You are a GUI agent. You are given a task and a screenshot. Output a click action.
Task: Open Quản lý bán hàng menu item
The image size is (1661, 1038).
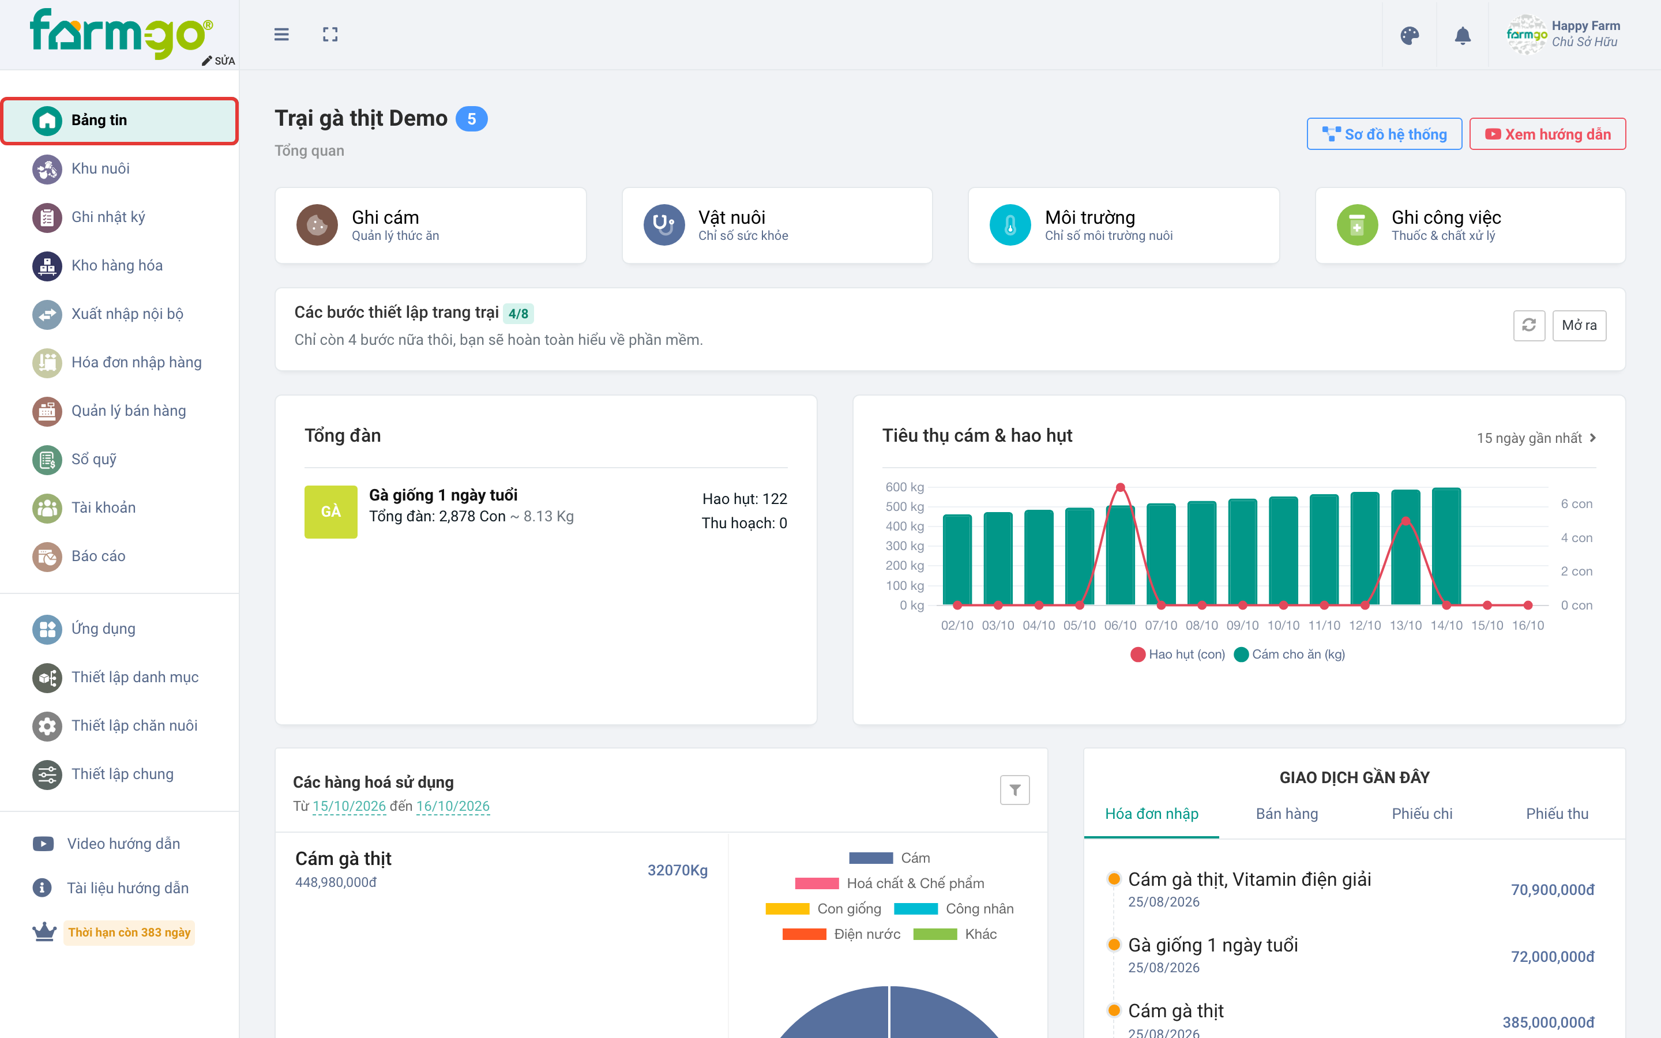[x=119, y=411]
